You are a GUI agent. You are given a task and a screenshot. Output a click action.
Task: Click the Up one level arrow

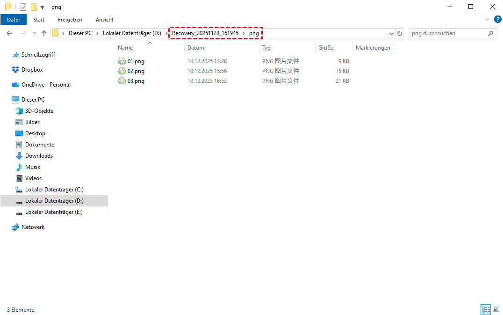(x=44, y=33)
